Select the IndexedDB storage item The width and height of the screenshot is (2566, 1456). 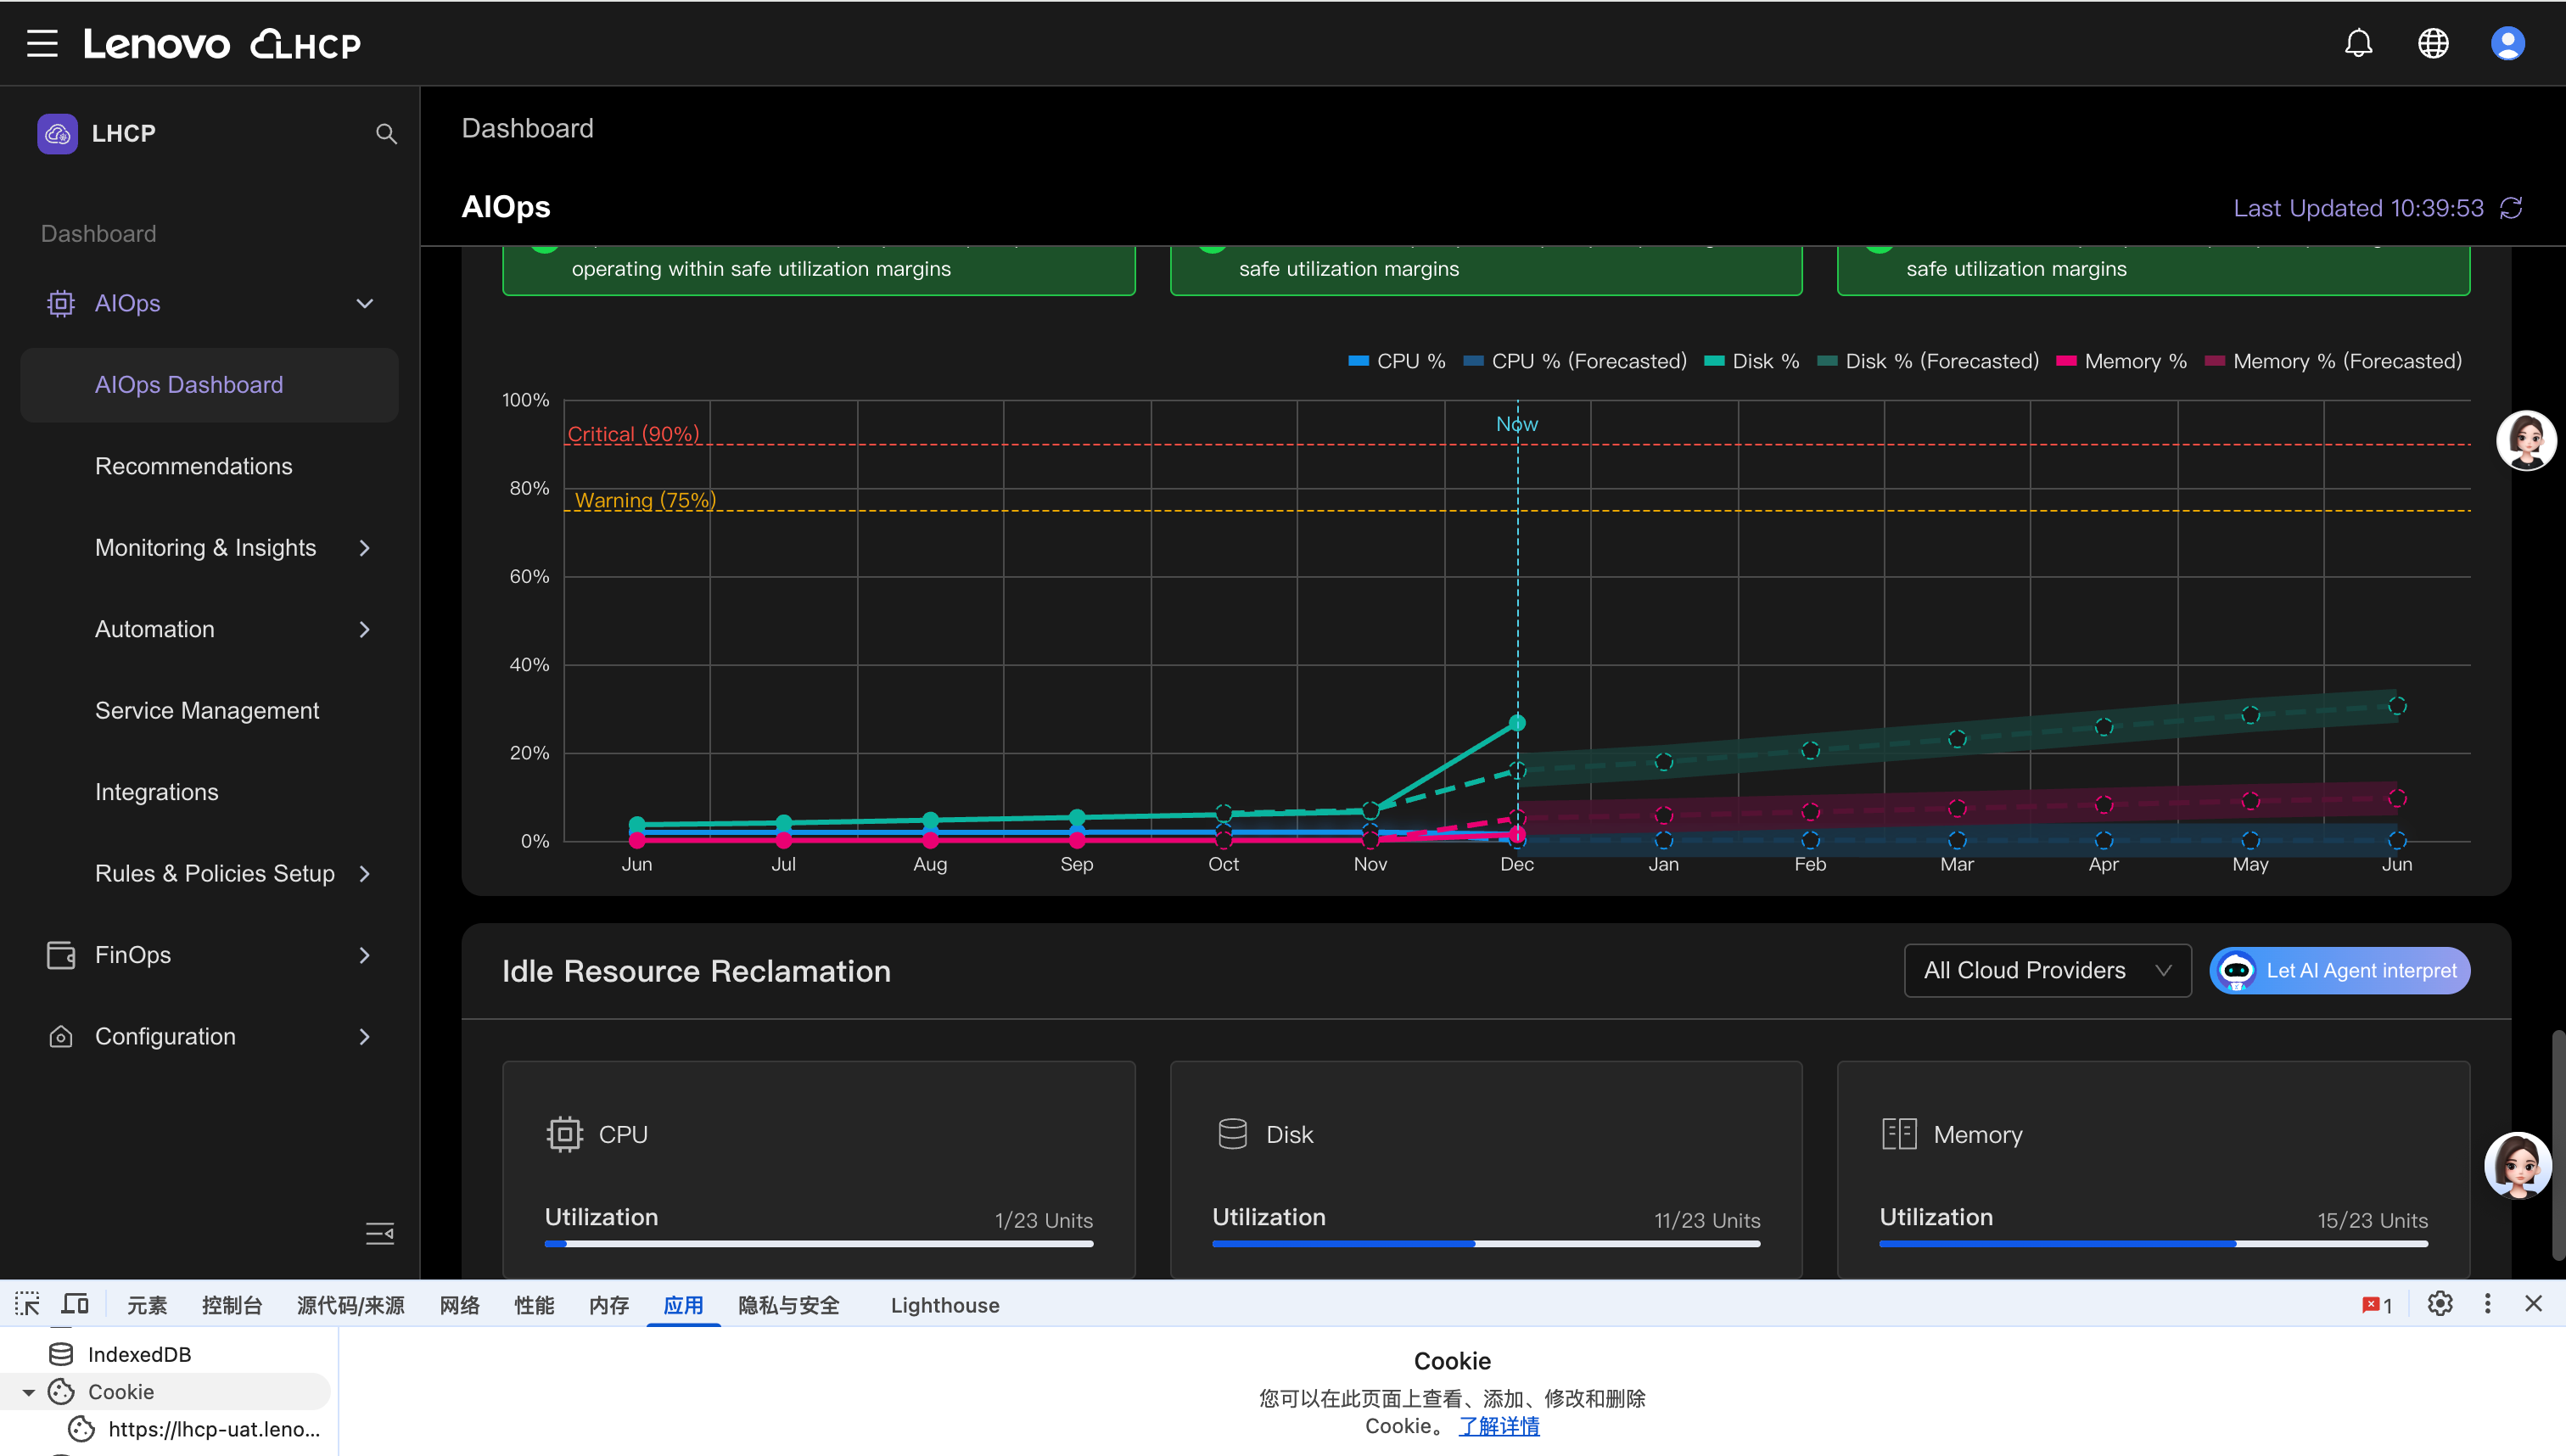point(139,1354)
